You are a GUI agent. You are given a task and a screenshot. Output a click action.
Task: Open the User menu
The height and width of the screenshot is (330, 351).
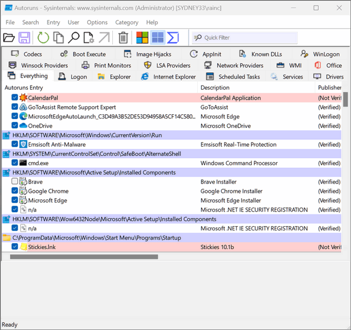pyautogui.click(x=74, y=22)
